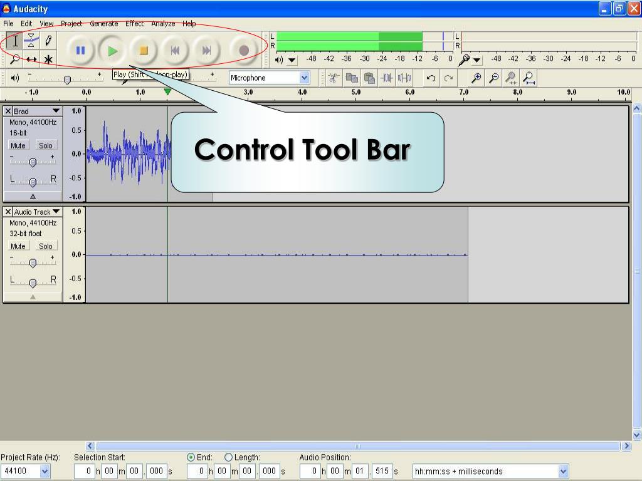Screen dimensions: 642x481
Task: Collapse the Brad track
Action: (x=33, y=196)
